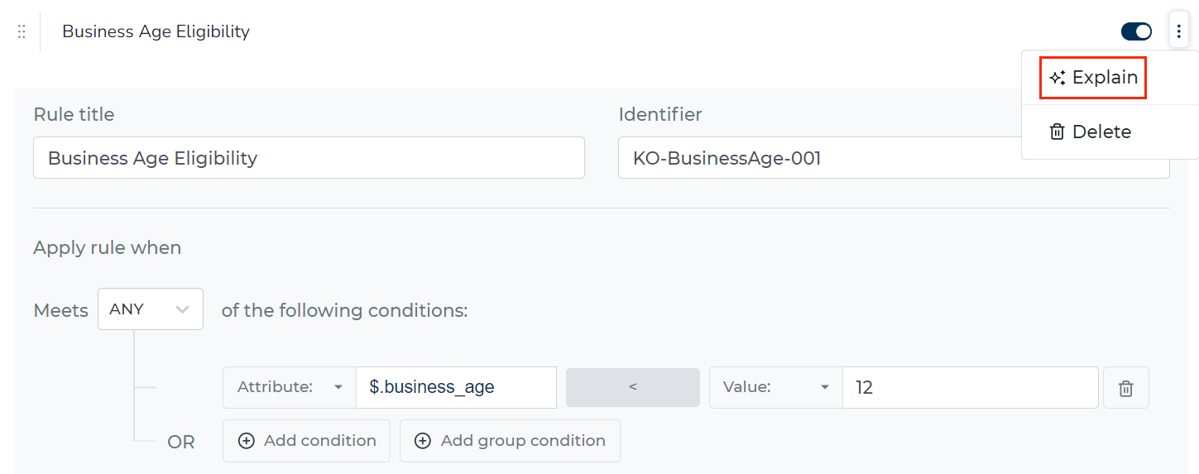
Task: Click the less-than operator selector
Action: (633, 387)
